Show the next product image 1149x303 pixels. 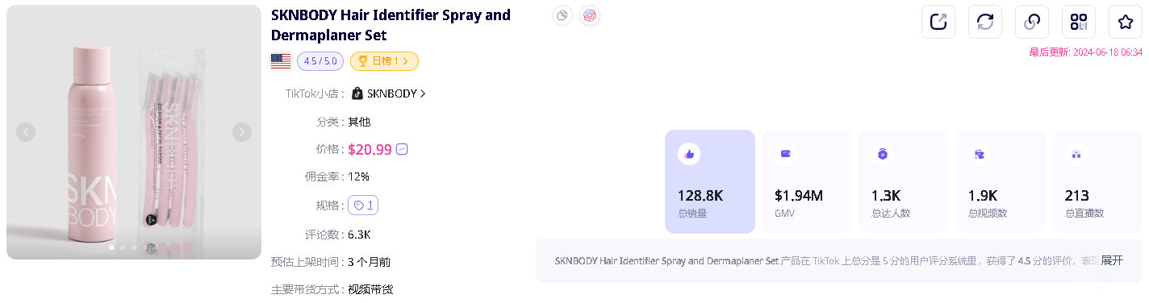pos(242,132)
